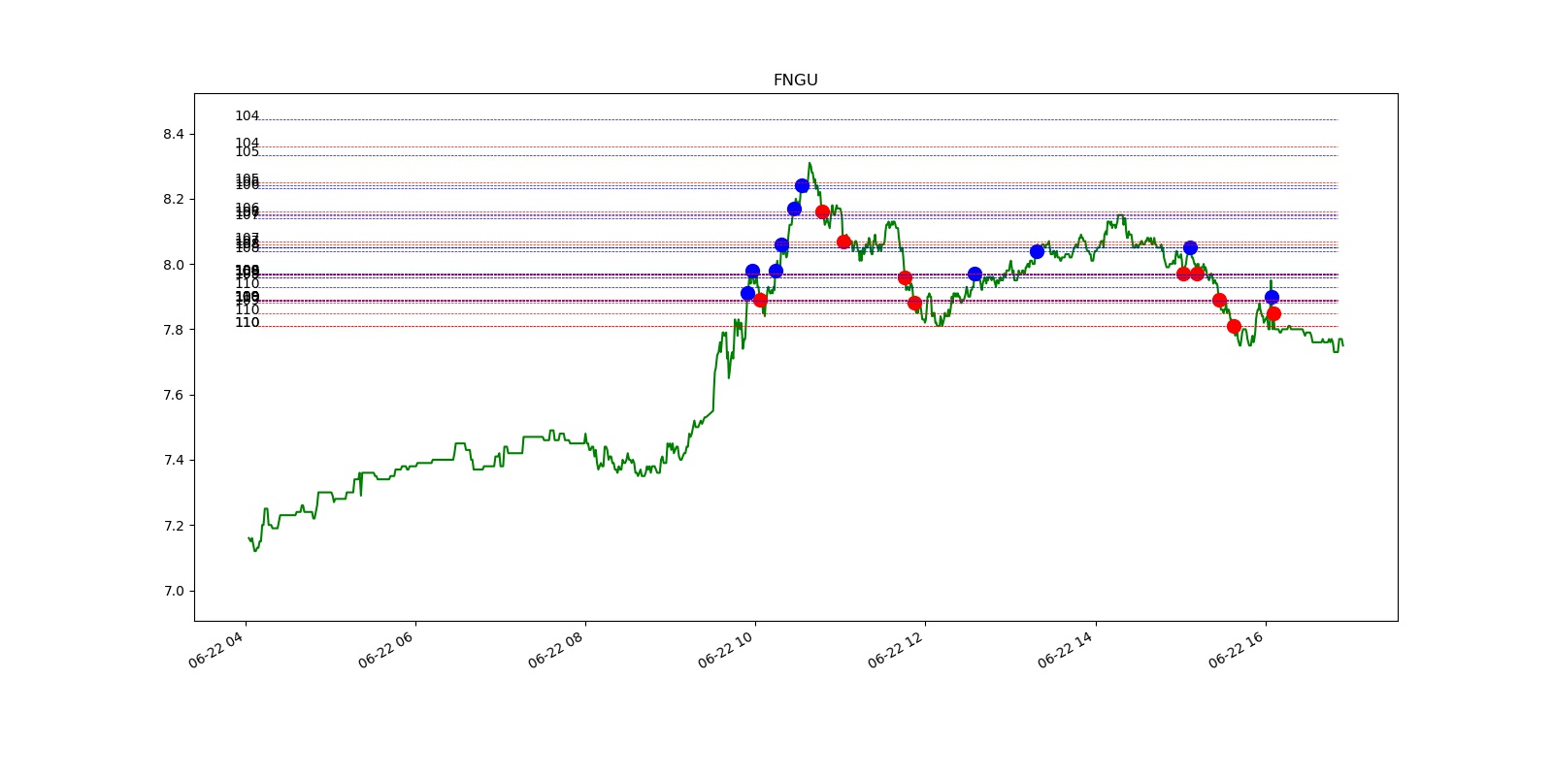The image size is (1553, 776).
Task: Click the 8.2 y-axis label
Action: point(174,199)
